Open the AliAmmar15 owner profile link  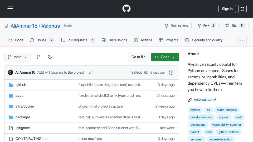(x=24, y=26)
